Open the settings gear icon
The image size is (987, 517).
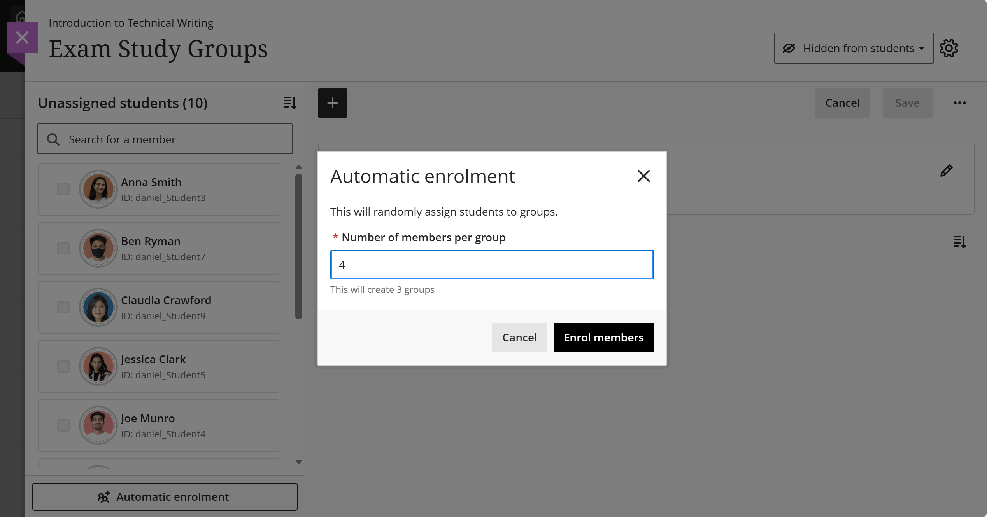click(x=949, y=48)
